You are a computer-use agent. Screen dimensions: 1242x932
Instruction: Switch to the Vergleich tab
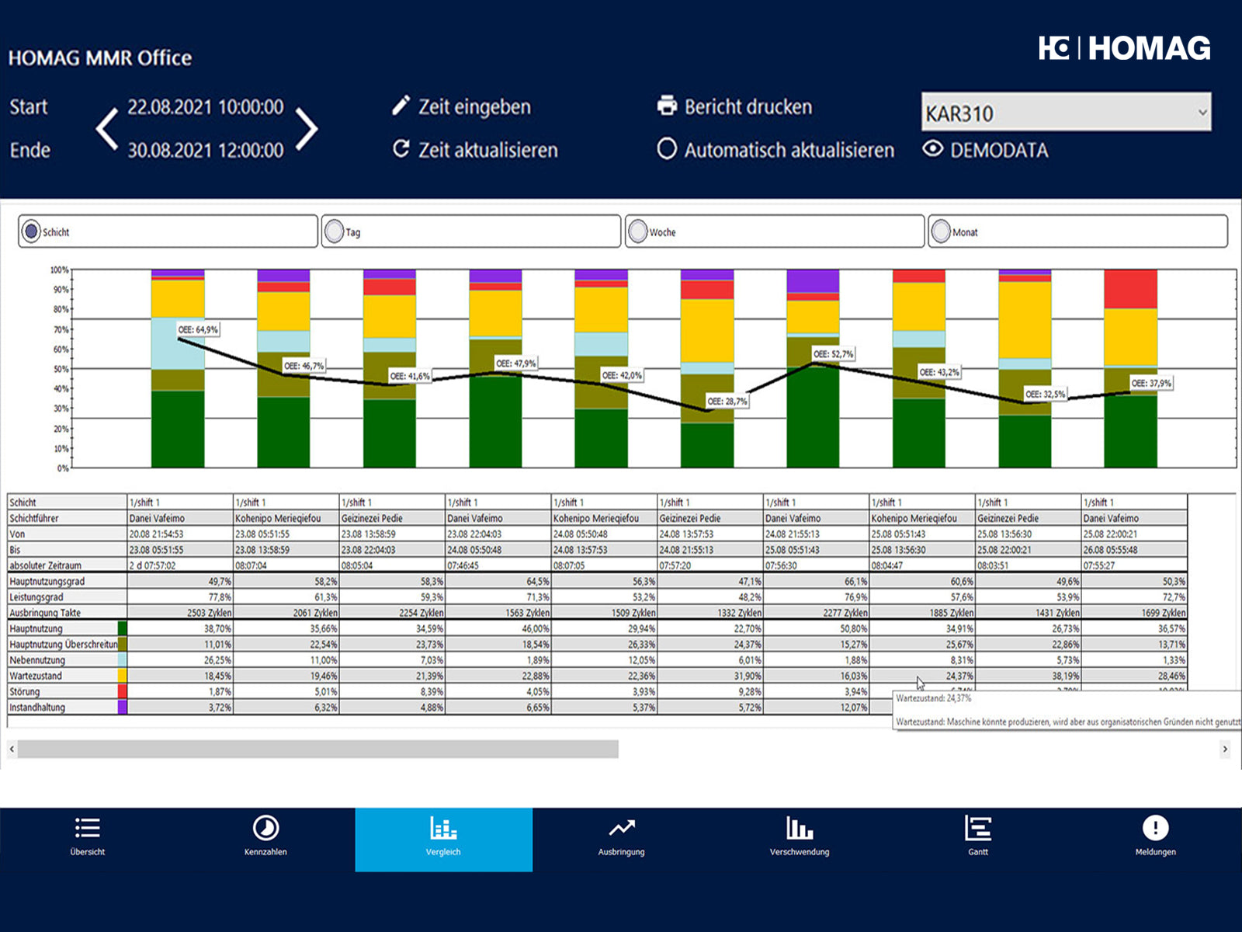[x=443, y=839]
